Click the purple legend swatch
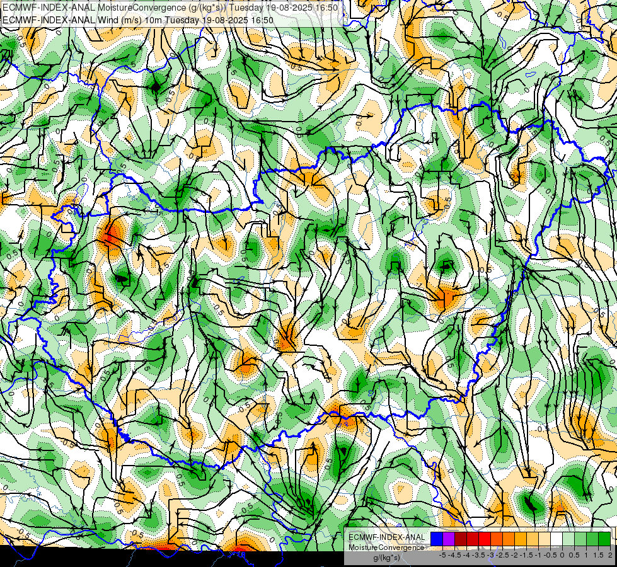Image resolution: width=617 pixels, height=567 pixels. point(449,539)
